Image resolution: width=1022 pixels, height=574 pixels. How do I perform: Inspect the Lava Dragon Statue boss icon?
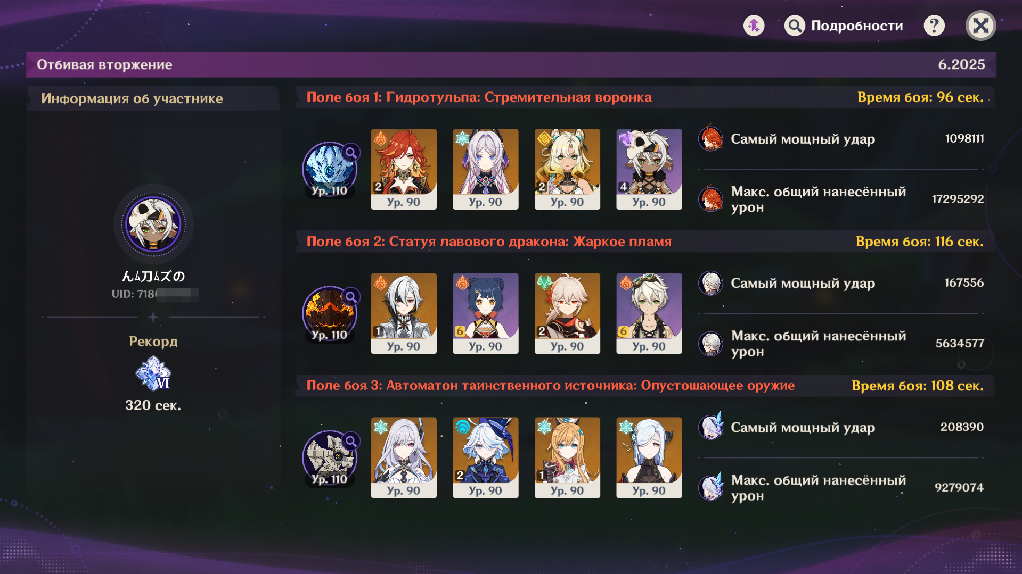click(x=330, y=313)
